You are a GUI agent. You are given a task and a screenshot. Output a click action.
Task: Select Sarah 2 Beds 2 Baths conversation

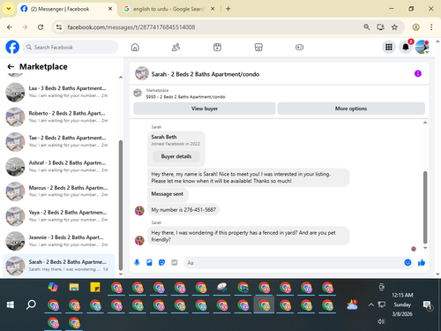[59, 266]
